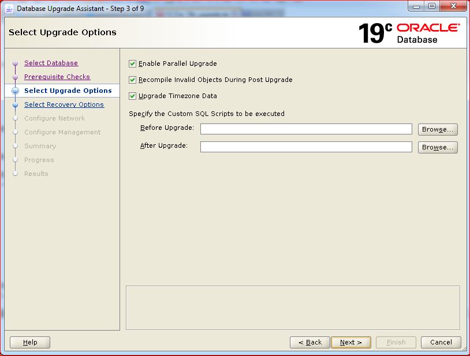Toggle the Upgrade Timezone Data checkbox

(x=133, y=96)
